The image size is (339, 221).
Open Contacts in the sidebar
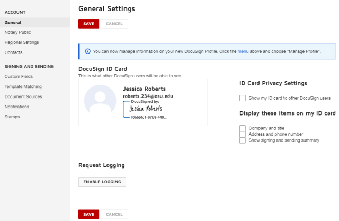[x=13, y=52]
